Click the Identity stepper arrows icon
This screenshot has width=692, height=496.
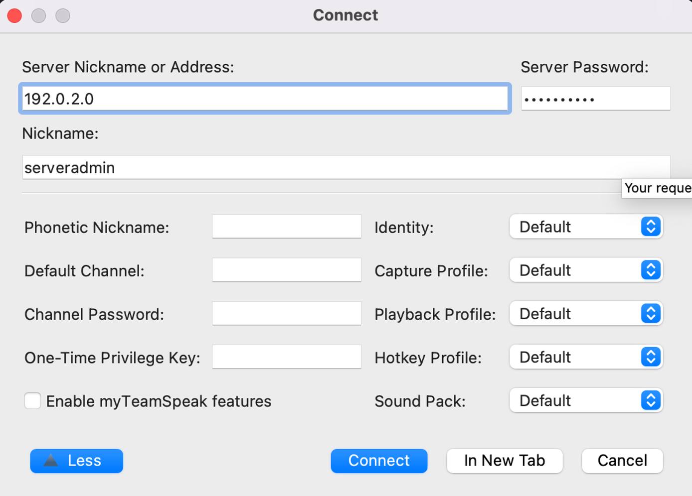pyautogui.click(x=650, y=227)
